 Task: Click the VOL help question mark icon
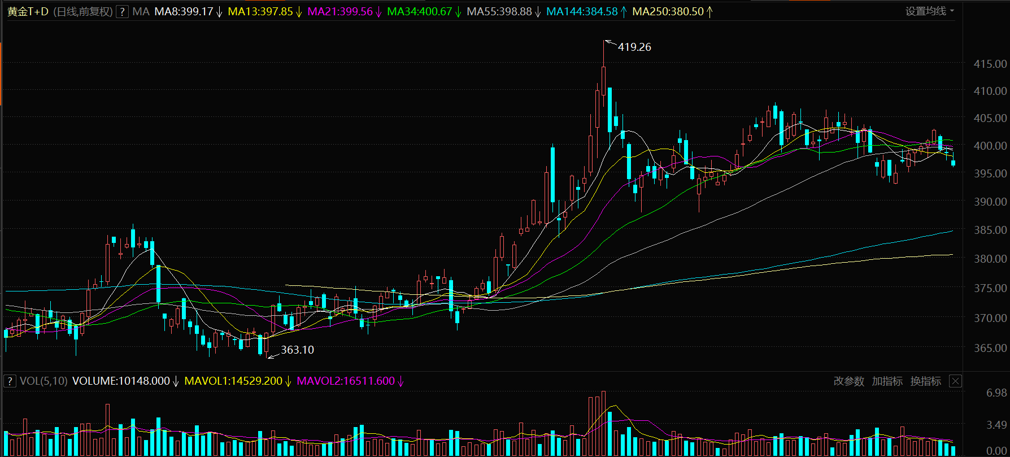click(x=10, y=381)
